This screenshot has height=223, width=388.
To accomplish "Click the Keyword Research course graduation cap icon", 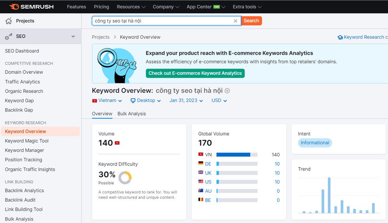I will (340, 37).
